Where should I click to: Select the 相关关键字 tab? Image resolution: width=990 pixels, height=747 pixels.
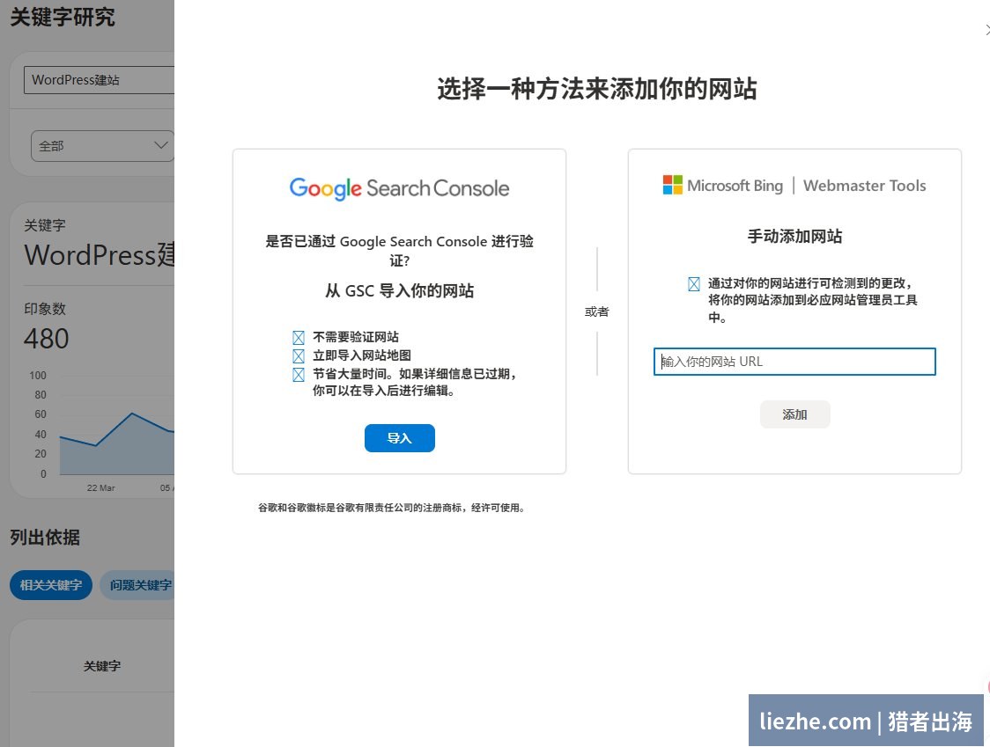point(51,585)
